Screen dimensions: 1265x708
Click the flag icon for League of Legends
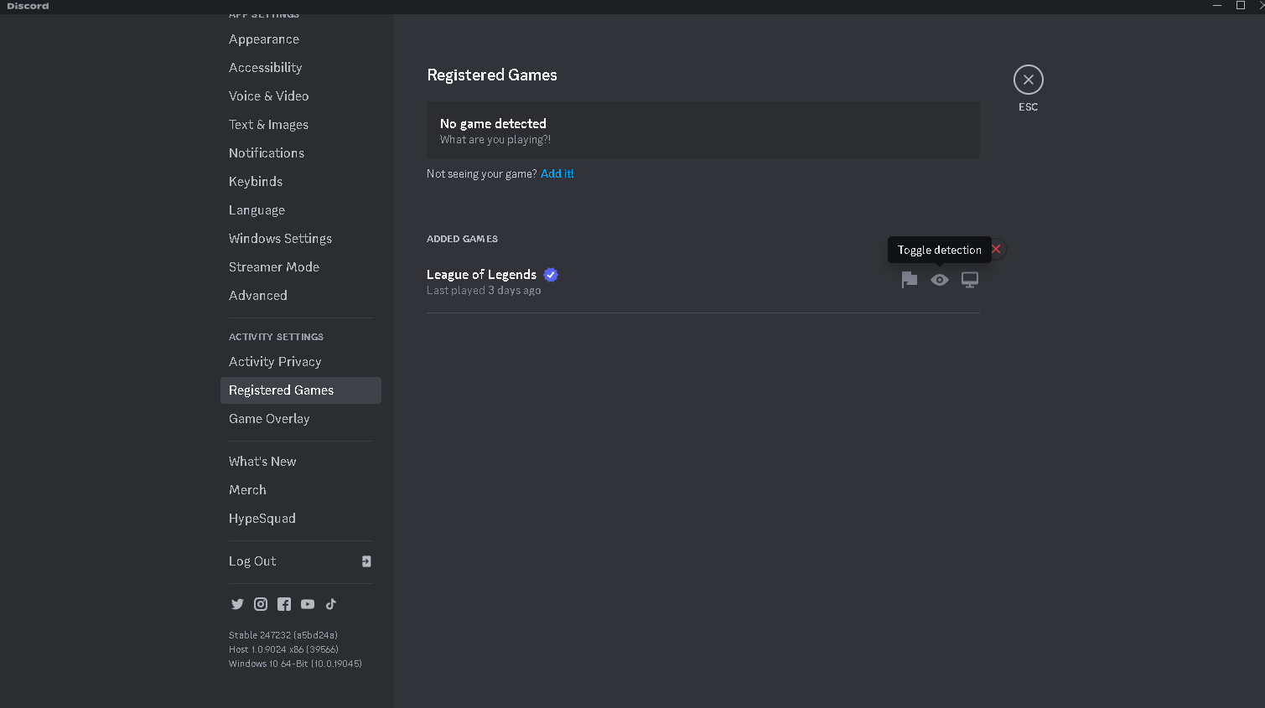910,280
